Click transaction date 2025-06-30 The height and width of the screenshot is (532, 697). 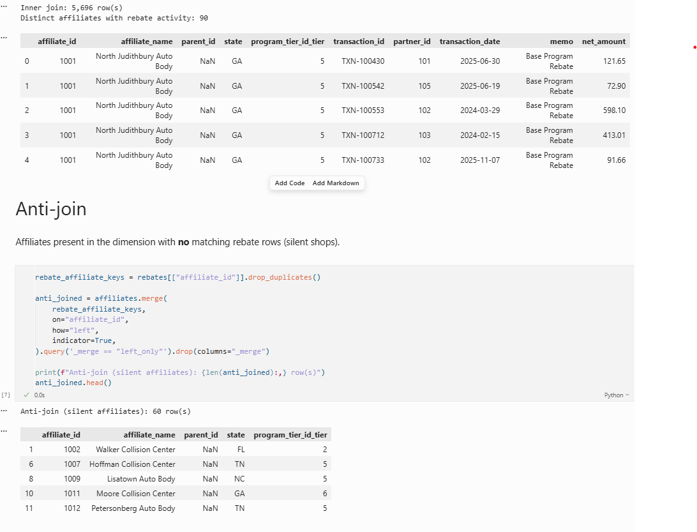click(480, 61)
